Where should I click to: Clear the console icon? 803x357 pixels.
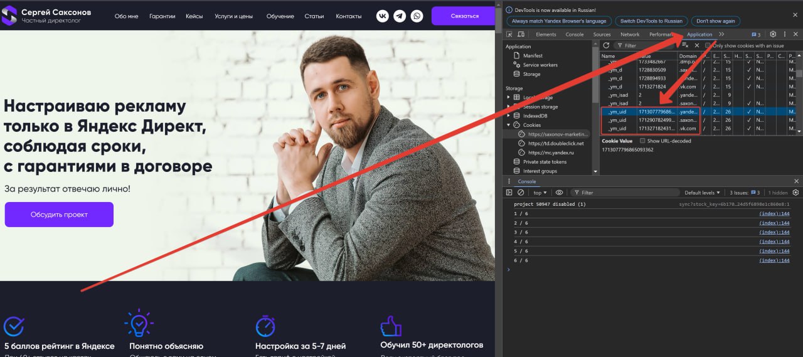point(521,193)
